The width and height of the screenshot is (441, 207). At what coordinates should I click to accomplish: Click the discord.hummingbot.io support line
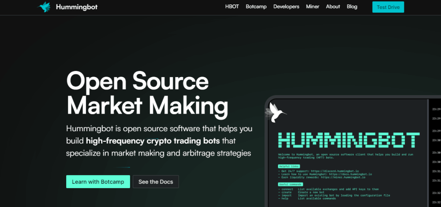(318, 171)
